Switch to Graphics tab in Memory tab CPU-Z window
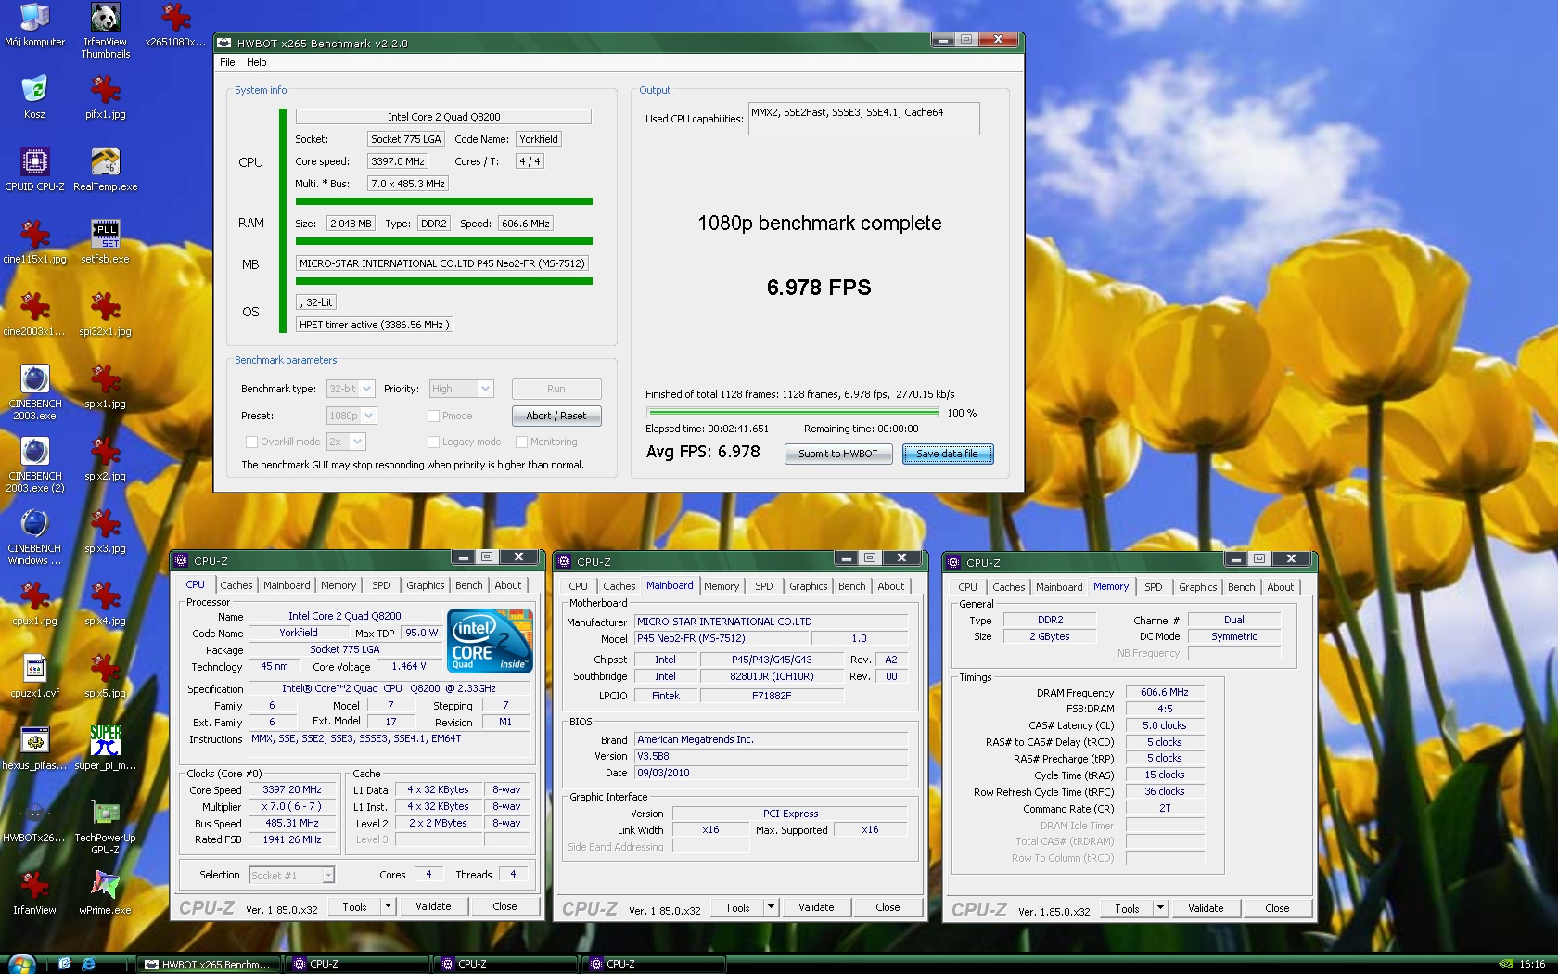 coord(1198,587)
